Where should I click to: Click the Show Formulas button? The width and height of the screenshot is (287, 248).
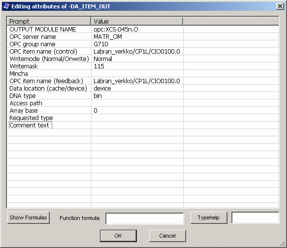tap(29, 217)
